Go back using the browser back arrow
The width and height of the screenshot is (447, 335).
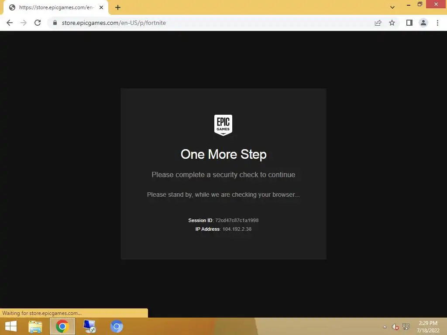(10, 23)
